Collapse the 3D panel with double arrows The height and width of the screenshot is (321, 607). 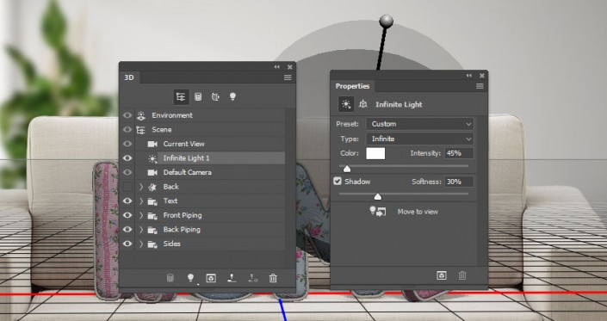click(276, 67)
